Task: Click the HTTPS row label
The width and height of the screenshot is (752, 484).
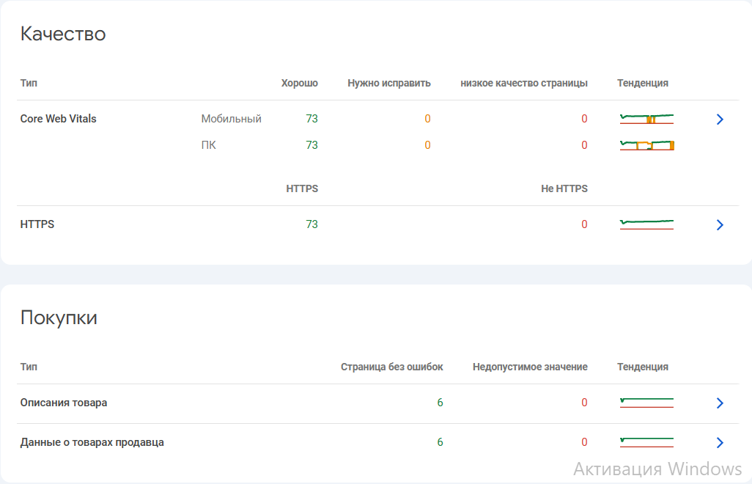Action: pyautogui.click(x=37, y=224)
